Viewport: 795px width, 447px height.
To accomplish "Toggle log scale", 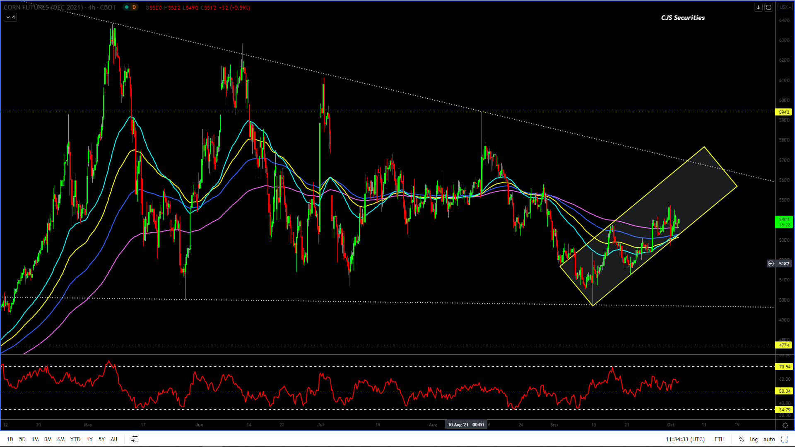I will click(x=754, y=439).
